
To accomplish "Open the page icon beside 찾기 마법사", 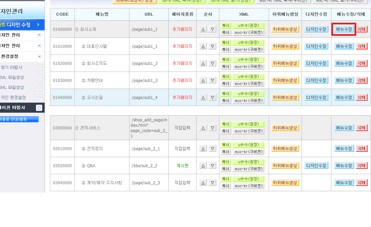I will tap(39, 68).
